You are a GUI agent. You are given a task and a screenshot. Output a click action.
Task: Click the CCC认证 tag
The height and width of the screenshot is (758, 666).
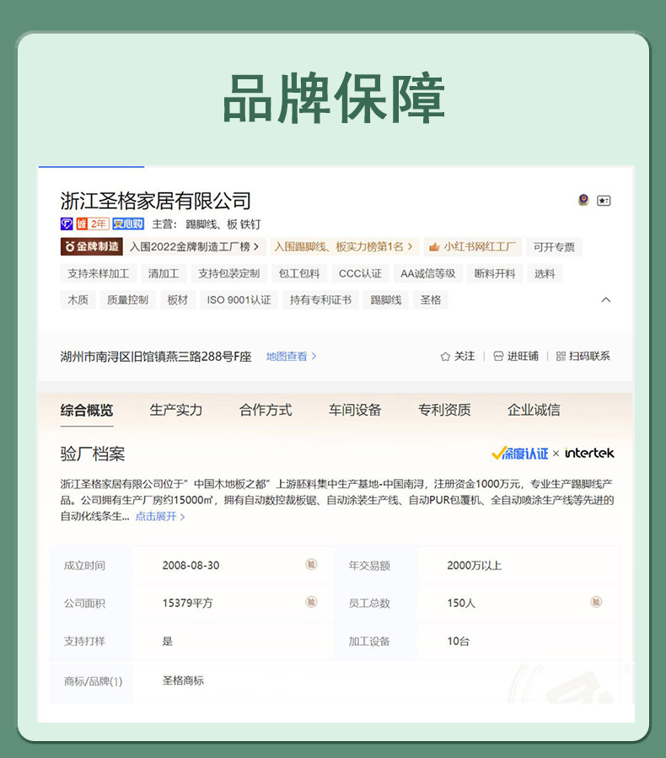[x=360, y=274]
